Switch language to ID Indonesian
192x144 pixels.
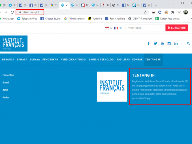[x=109, y=28]
